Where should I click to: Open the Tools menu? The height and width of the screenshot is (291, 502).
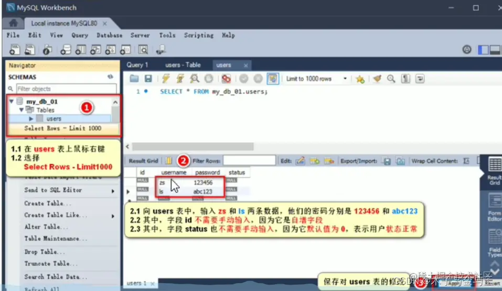tap(167, 35)
